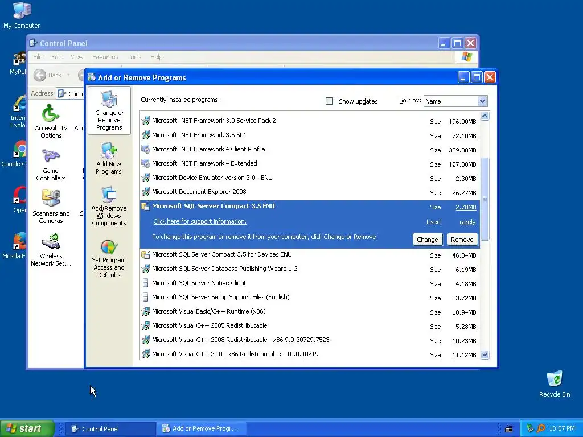Click icon of Visual C++ 2005 Redistributable
583x437 pixels.
[x=146, y=326]
